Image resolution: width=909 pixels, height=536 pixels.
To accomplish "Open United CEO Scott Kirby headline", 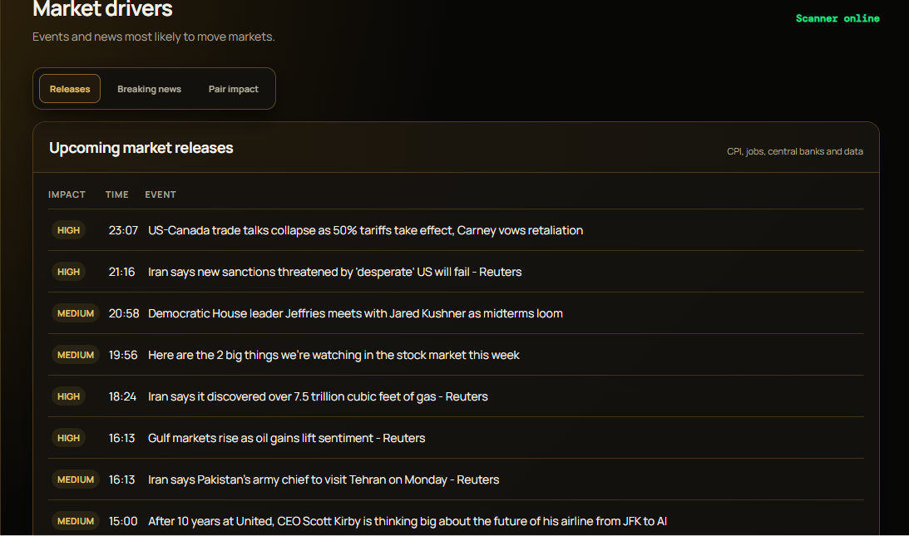I will point(407,522).
